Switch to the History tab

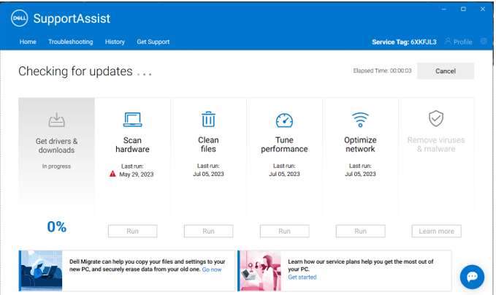coord(115,42)
